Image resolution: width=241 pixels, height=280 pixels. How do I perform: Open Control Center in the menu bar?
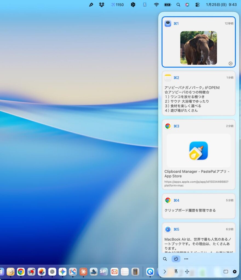[197, 5]
